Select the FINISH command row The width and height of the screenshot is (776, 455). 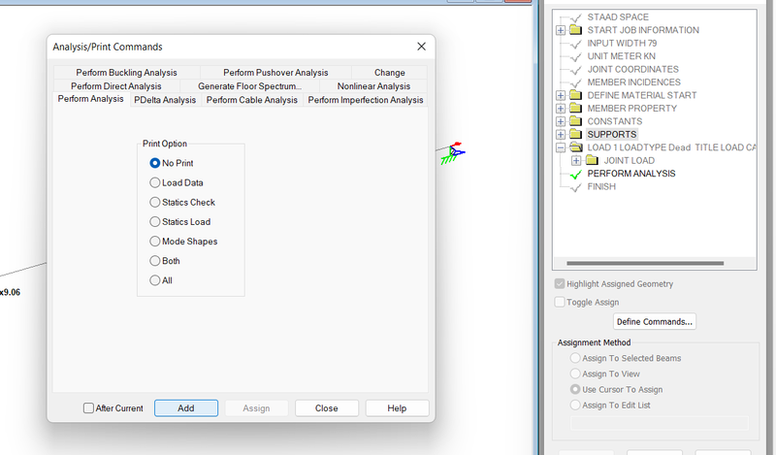[x=601, y=186]
